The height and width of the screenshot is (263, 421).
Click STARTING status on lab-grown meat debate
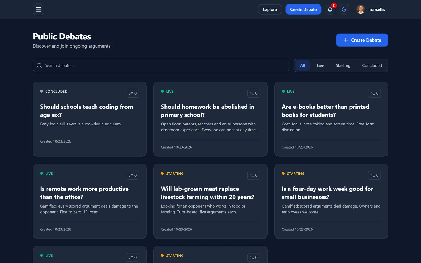(x=172, y=174)
